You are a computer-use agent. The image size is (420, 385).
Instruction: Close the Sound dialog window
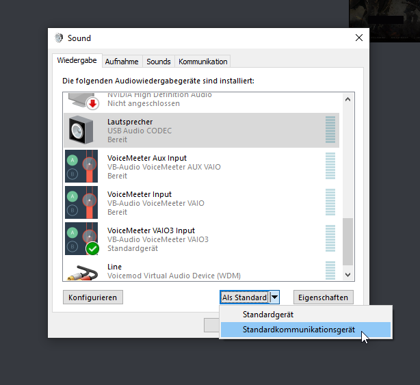[x=359, y=38]
